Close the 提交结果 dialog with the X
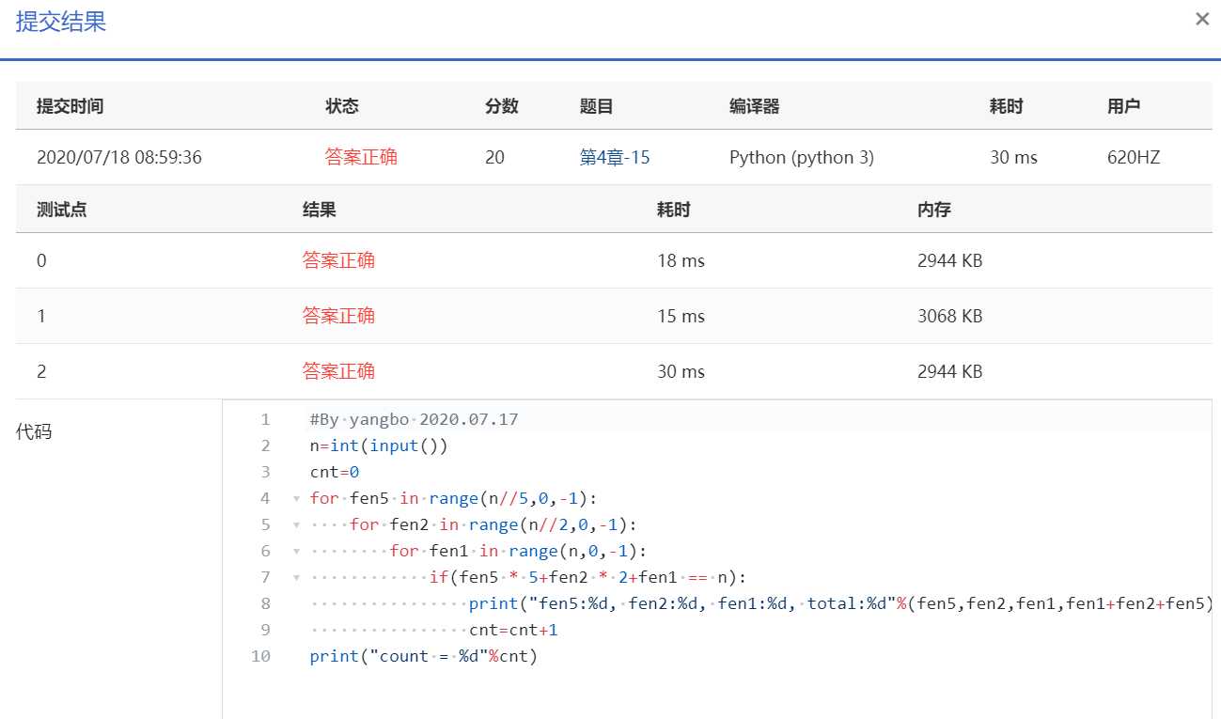 click(x=1201, y=19)
